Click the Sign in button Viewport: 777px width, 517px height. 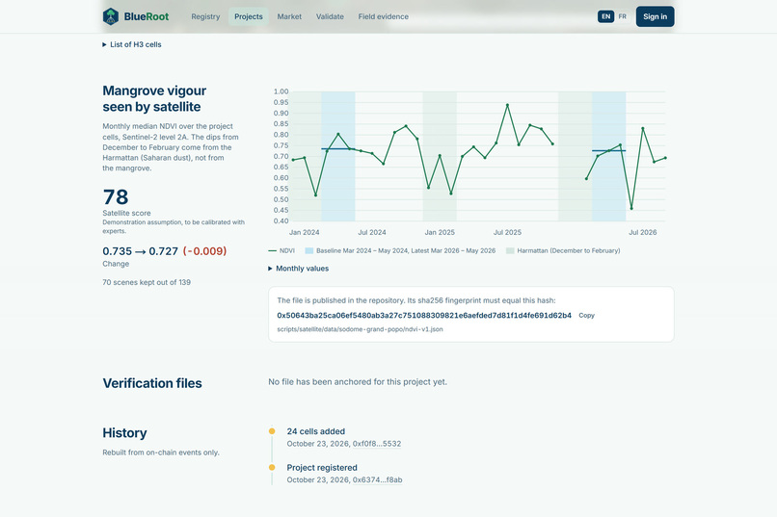click(656, 16)
